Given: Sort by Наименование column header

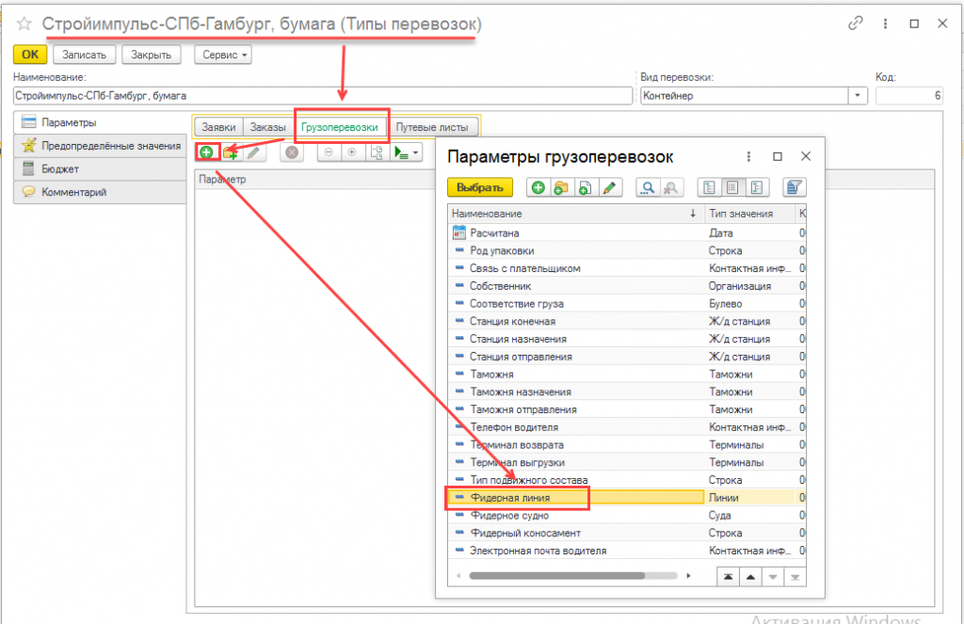Looking at the screenshot, I should click(x=575, y=214).
